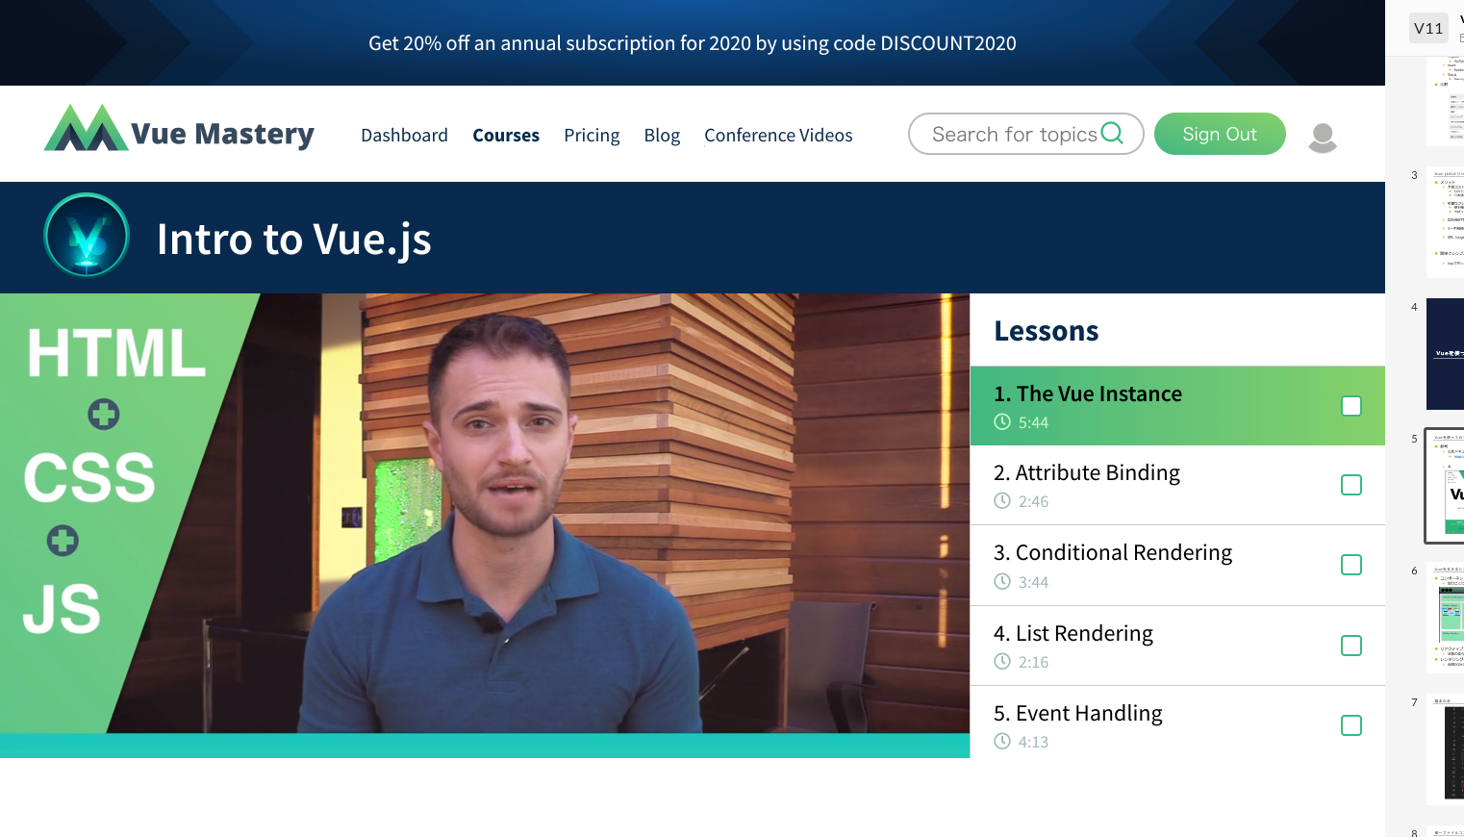This screenshot has height=837, width=1464.
Task: Select slide 7 thumbnail in side panel
Action: click(x=1445, y=749)
